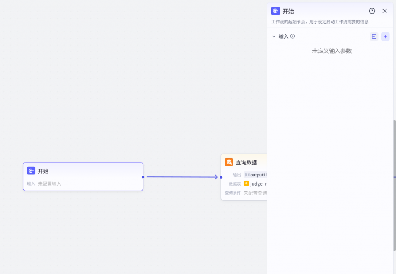
Task: Click the 未配置查询 condition text
Action: click(x=255, y=193)
